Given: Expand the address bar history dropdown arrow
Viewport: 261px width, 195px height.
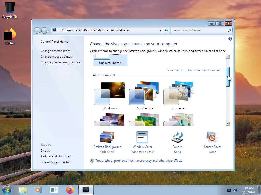Looking at the screenshot, I should tap(160, 31).
